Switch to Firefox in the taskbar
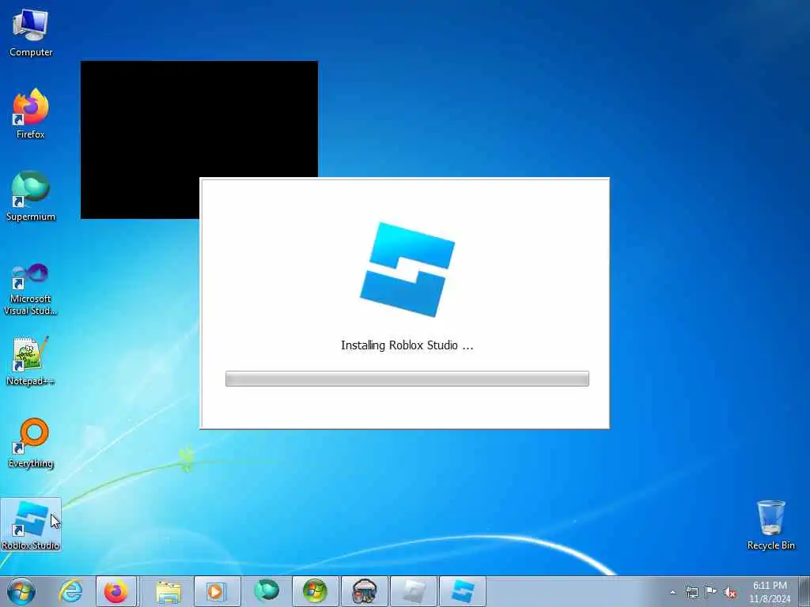 (116, 591)
